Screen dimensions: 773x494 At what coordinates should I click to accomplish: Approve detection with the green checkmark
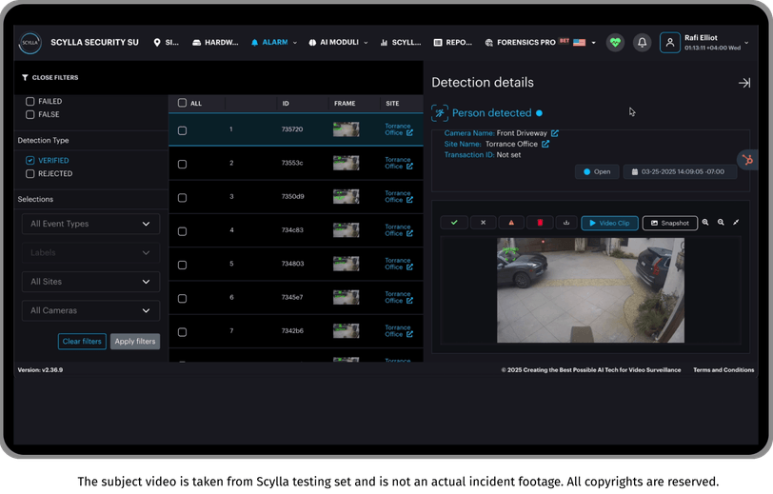tap(454, 223)
